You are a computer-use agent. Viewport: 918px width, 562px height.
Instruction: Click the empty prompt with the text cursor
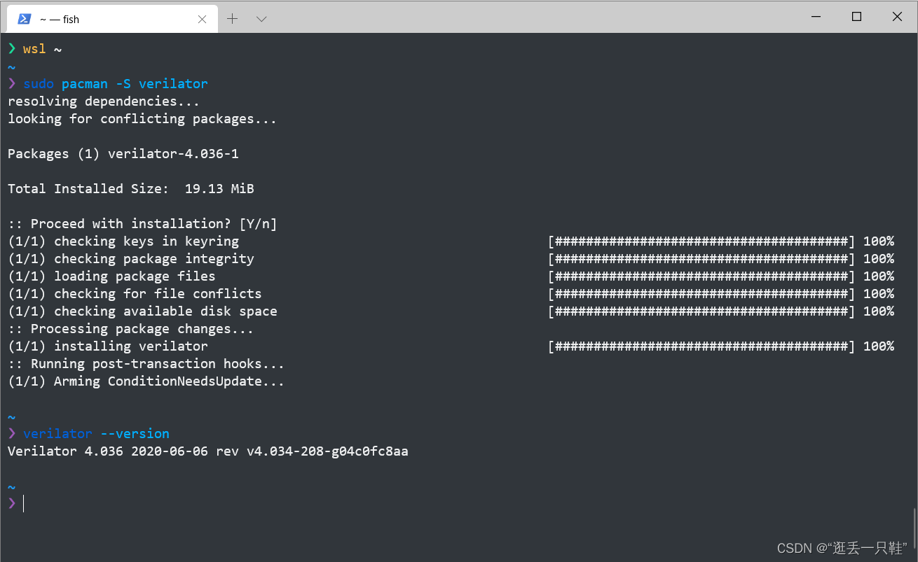point(15,503)
